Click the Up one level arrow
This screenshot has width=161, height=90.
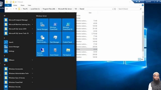(x=16, y=9)
